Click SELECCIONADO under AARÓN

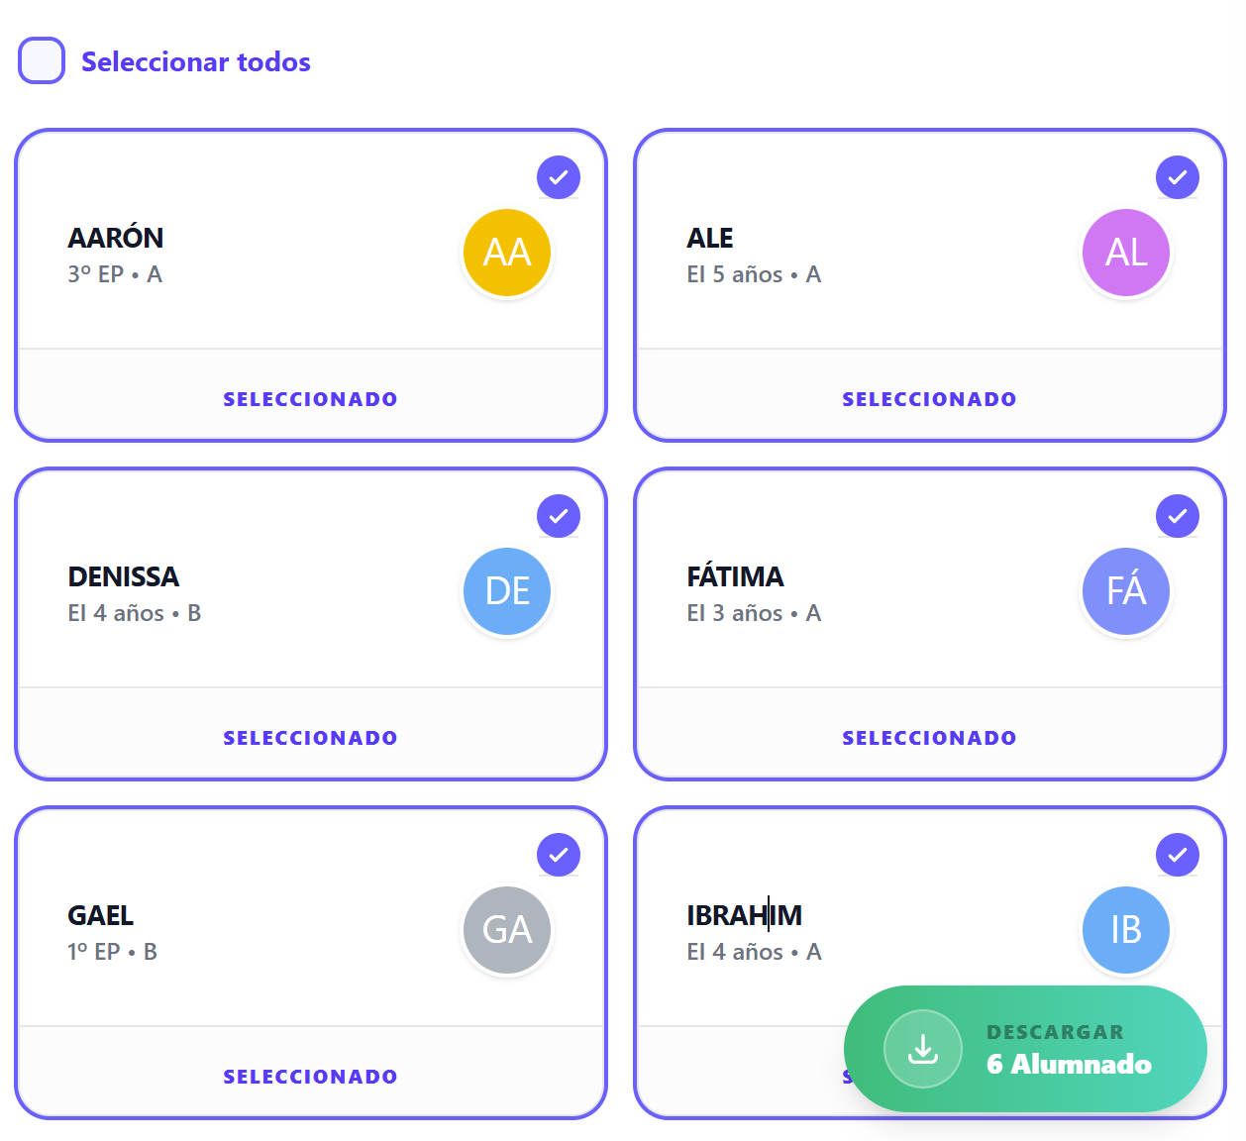point(310,399)
